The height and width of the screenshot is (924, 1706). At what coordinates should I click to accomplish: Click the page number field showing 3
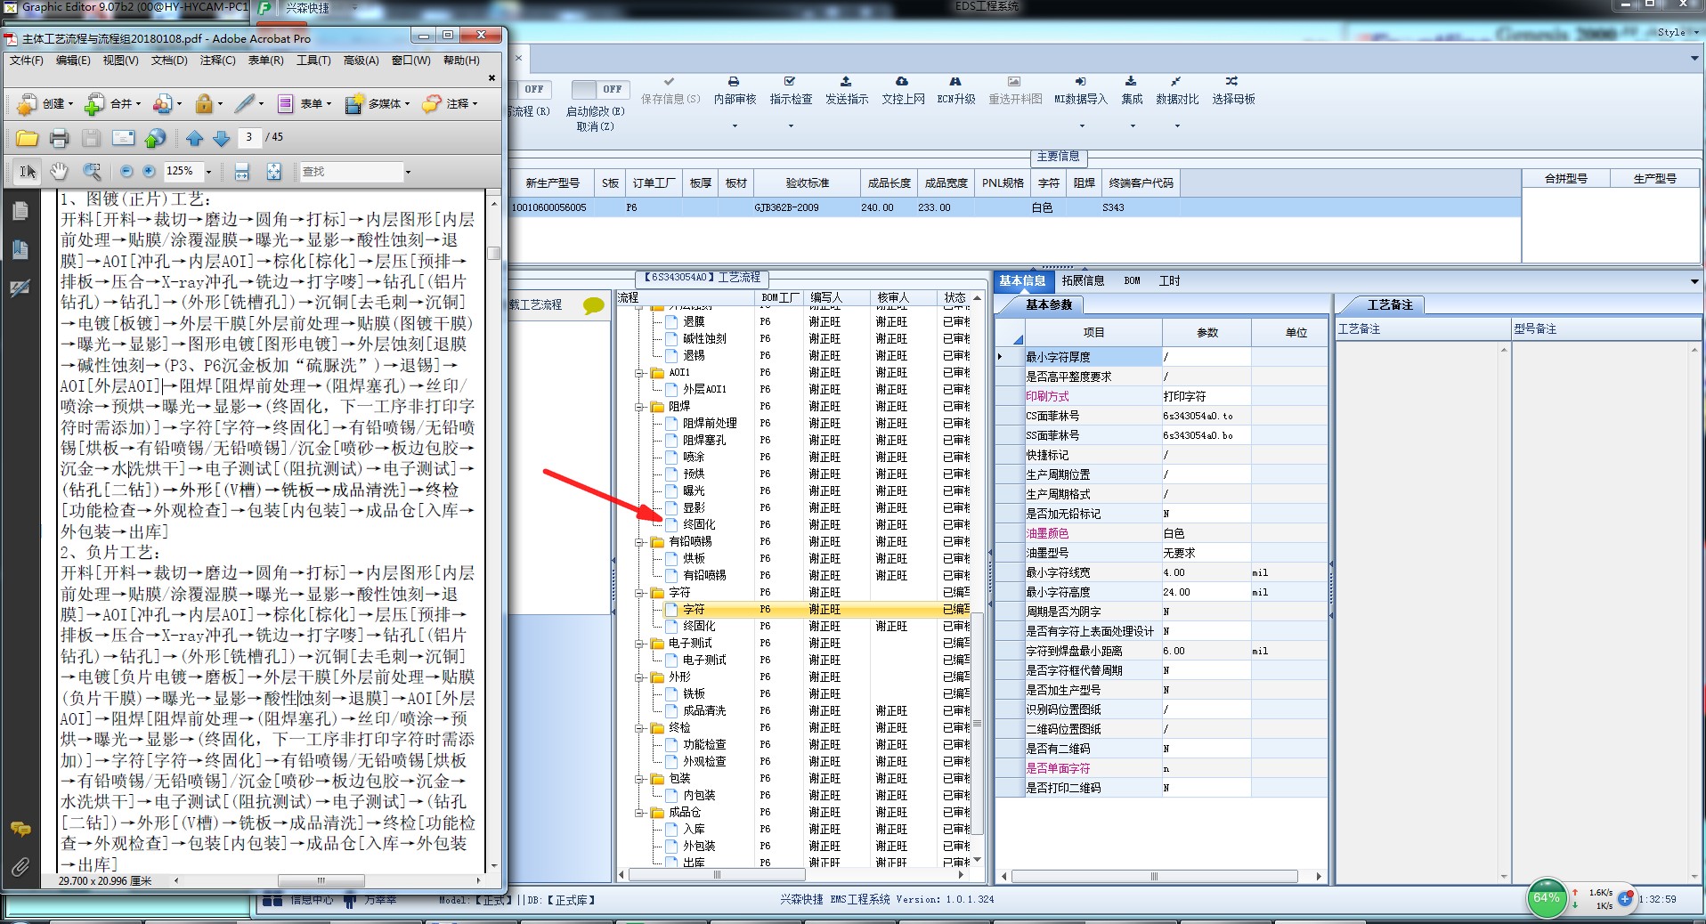(x=248, y=137)
